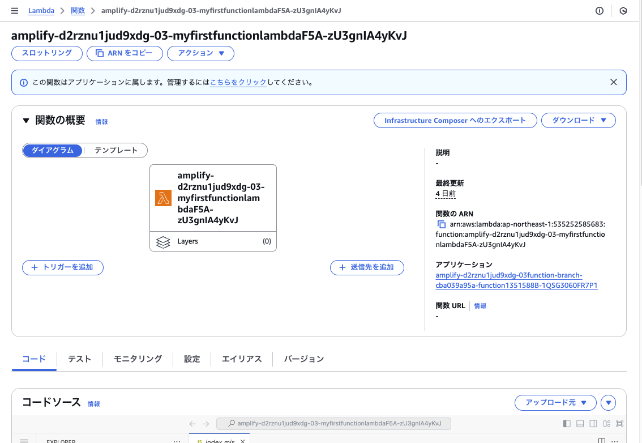Screen dimensions: 642x443
Task: Click the ARN をコピー button
Action: (x=125, y=53)
